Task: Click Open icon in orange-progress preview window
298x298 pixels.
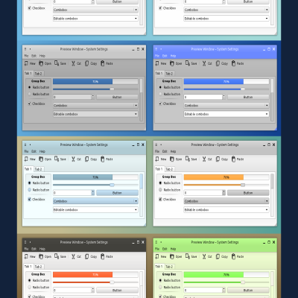Action: (x=172, y=159)
